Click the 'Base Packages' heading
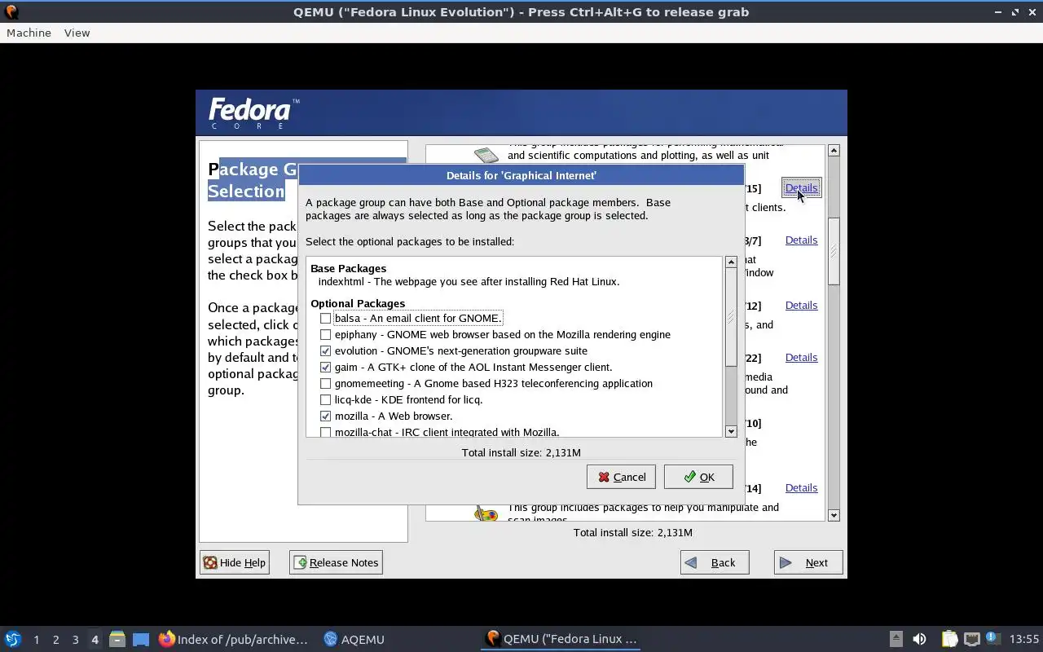 (348, 268)
